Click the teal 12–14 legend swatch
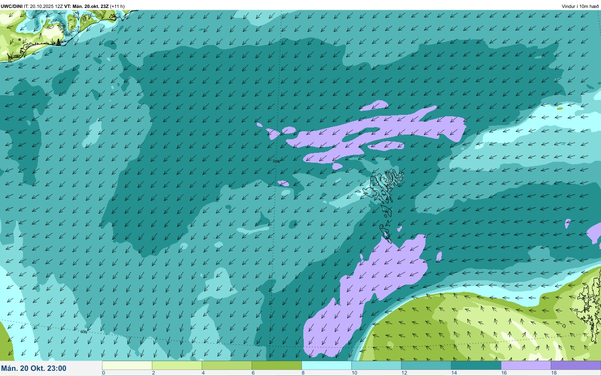 [x=426, y=365]
